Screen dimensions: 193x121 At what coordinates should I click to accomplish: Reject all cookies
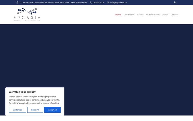tap(35, 110)
